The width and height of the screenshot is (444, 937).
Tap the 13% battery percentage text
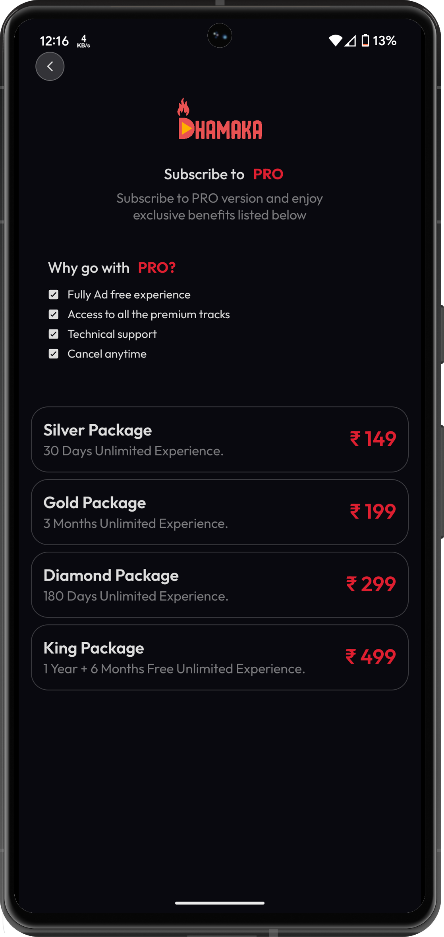coord(384,40)
